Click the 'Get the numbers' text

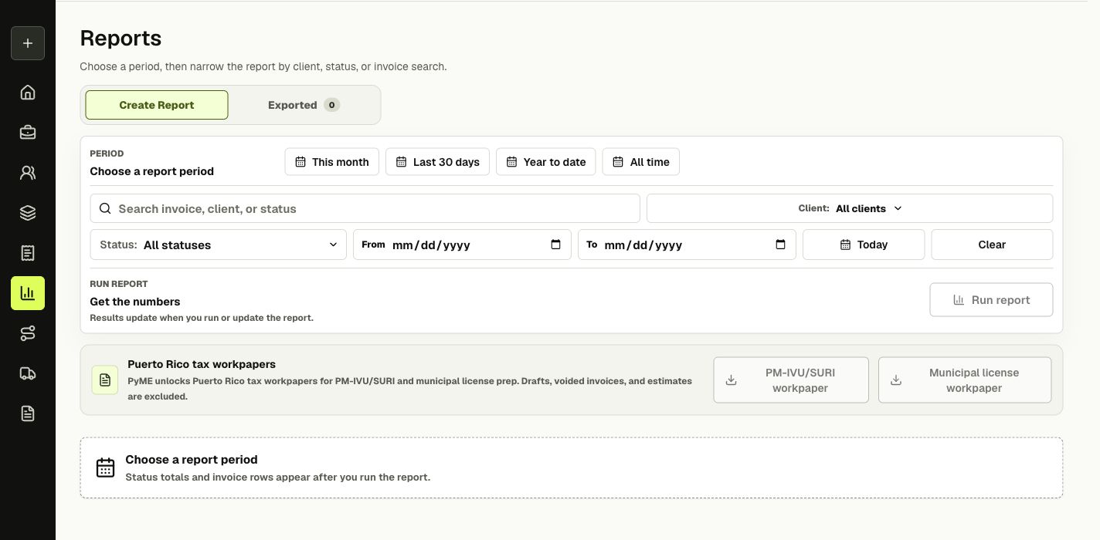(135, 302)
